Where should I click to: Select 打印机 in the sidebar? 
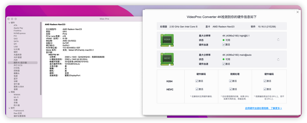(16, 68)
